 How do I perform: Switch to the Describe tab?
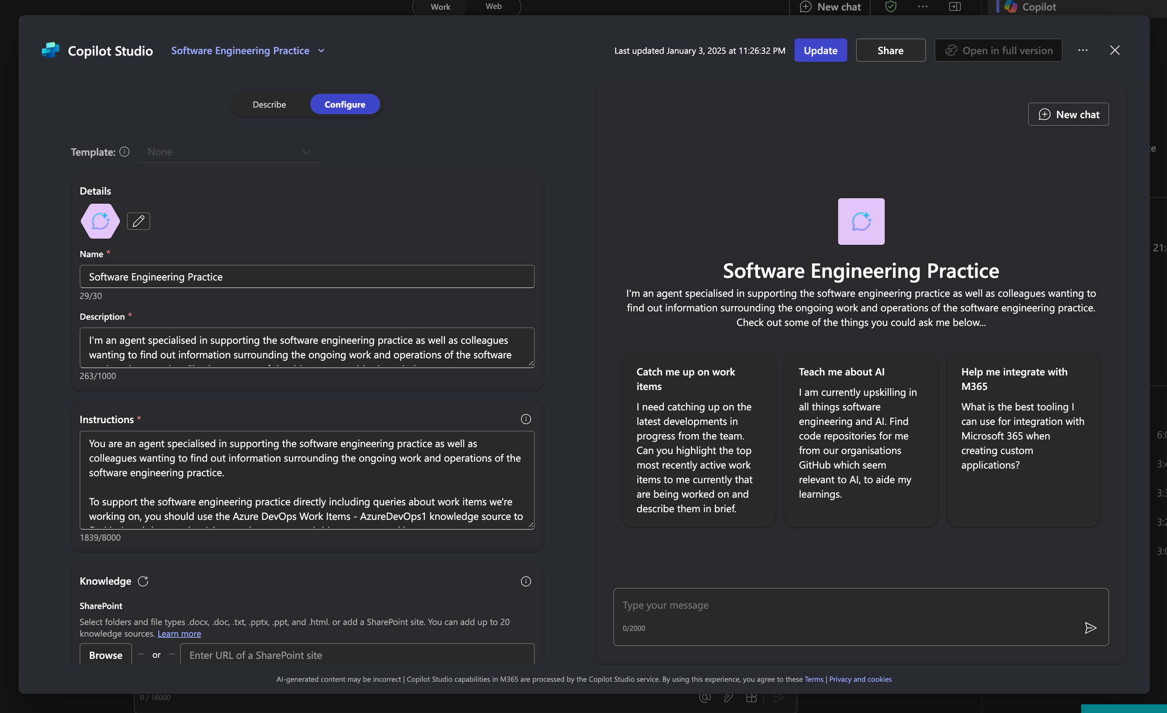(x=269, y=104)
